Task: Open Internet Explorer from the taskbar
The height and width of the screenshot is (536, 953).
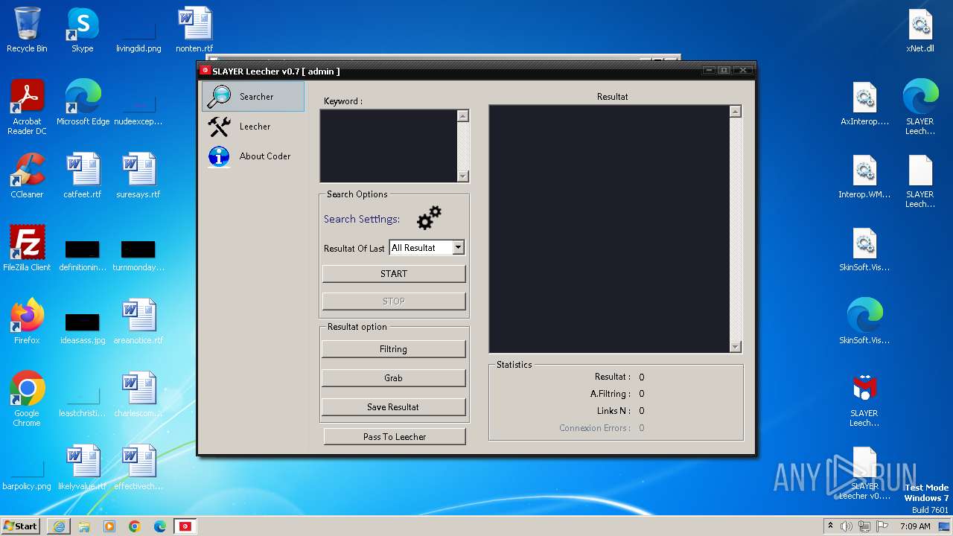Action: [x=59, y=526]
